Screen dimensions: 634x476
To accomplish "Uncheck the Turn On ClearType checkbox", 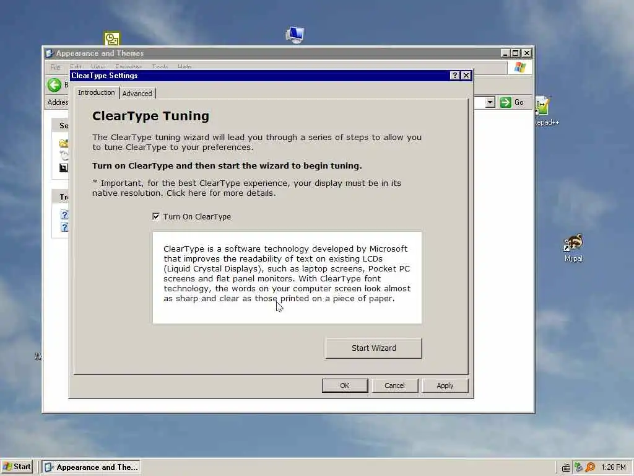I will 156,216.
